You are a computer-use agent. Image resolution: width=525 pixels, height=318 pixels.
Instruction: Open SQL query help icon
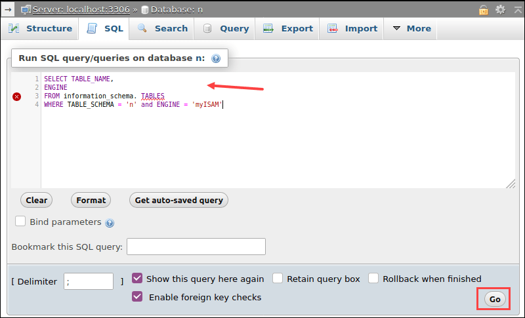pyautogui.click(x=216, y=58)
